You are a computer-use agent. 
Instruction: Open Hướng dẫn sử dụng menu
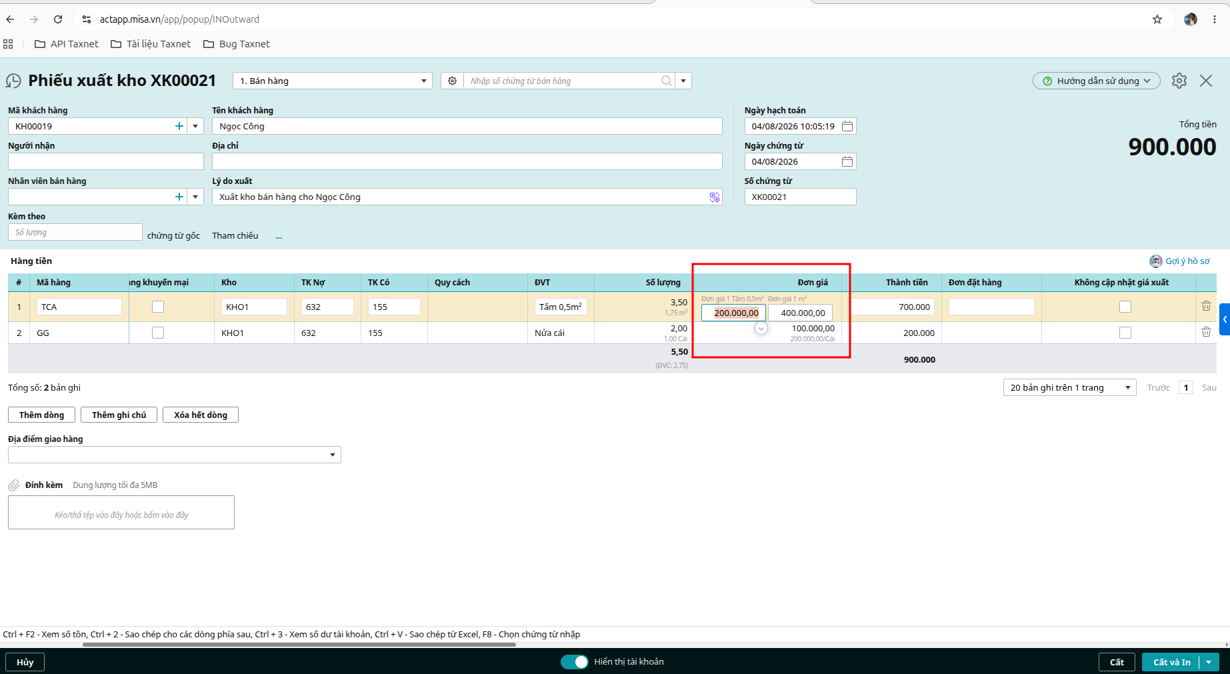click(1096, 81)
